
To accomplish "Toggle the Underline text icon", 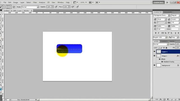I will [x=175, y=33].
